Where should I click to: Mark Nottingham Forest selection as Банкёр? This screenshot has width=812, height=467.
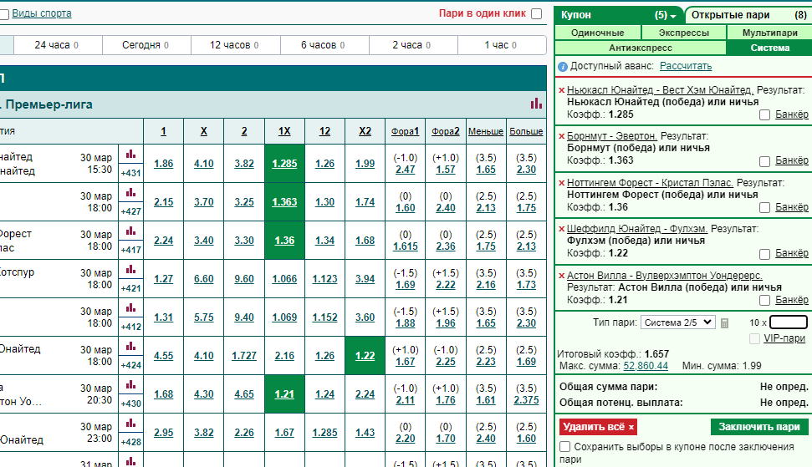click(764, 208)
